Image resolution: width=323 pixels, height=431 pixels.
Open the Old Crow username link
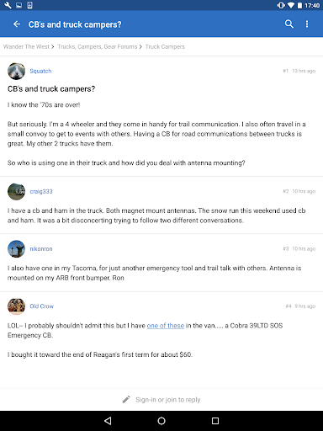tap(42, 306)
